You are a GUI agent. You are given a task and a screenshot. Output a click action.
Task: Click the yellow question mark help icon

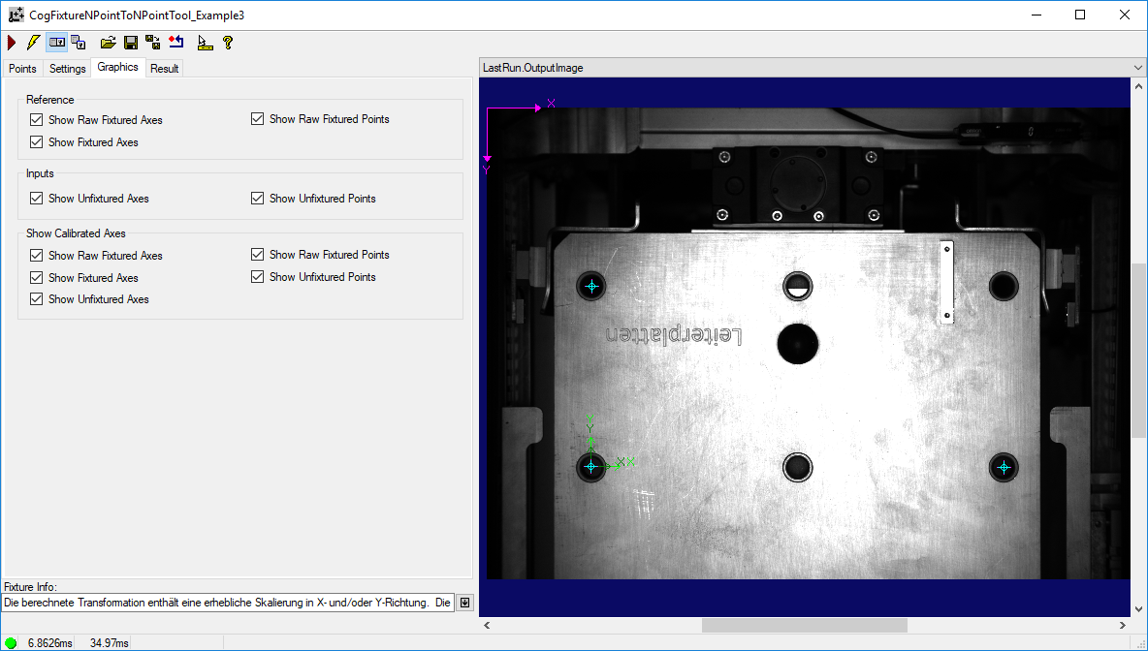pos(228,44)
